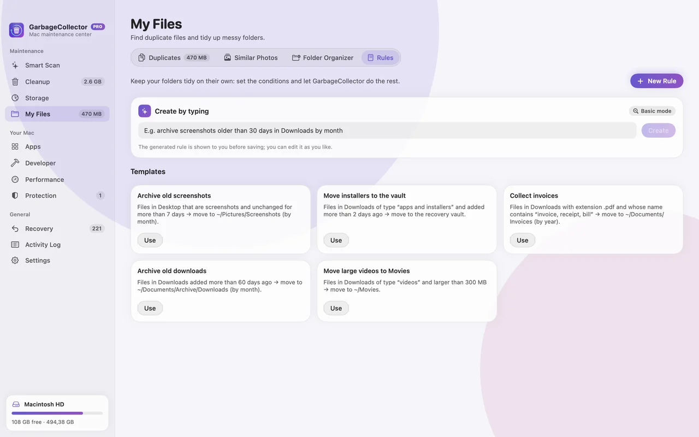Toggle the Basic mode button
Screen dimensions: 699x437
(x=652, y=111)
